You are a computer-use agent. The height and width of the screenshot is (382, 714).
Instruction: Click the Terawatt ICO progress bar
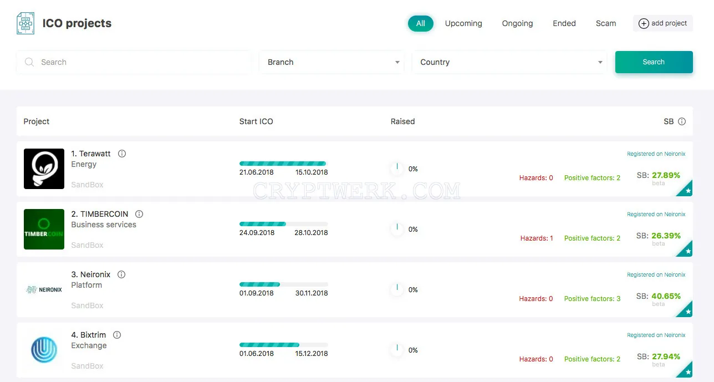[x=283, y=164]
